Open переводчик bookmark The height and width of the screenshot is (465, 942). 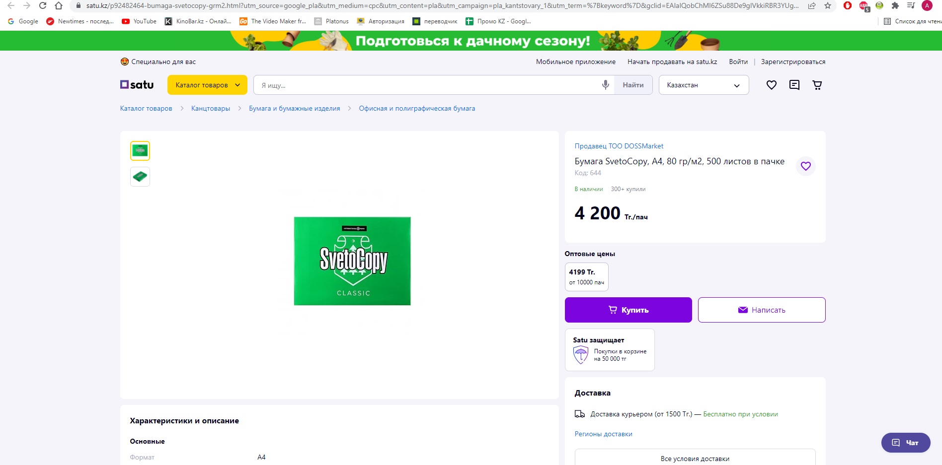435,21
